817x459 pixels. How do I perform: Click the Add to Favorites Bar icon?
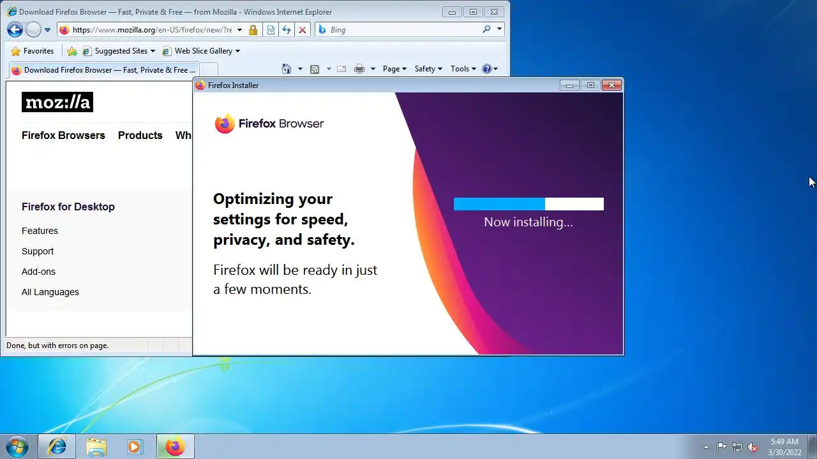(x=72, y=51)
